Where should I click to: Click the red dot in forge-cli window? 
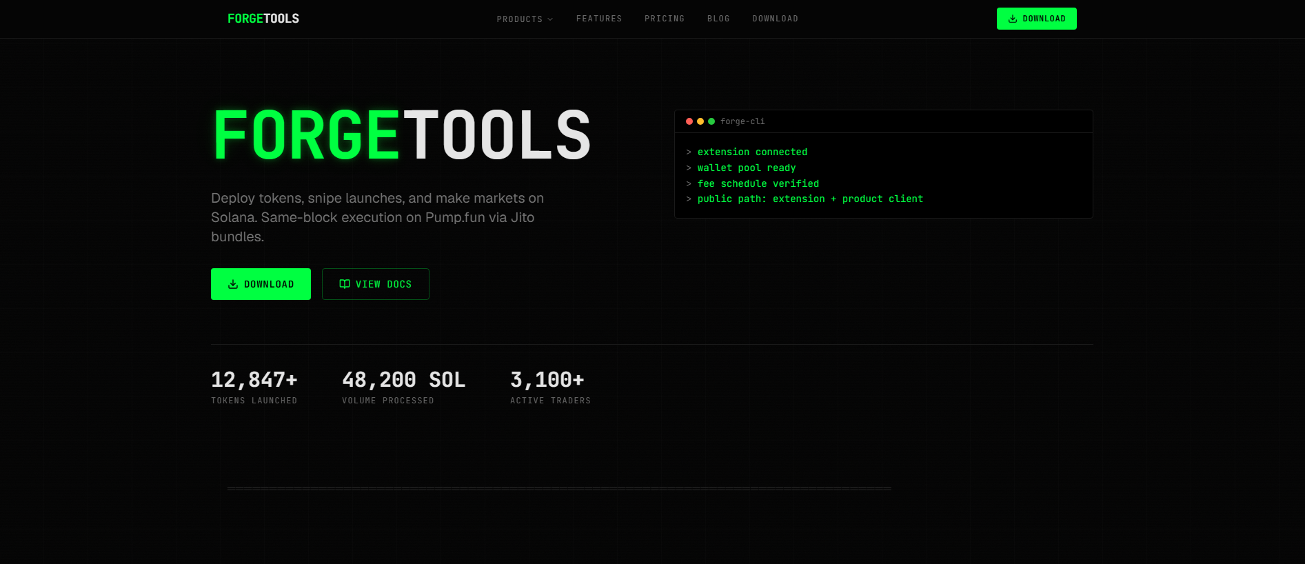pos(689,121)
